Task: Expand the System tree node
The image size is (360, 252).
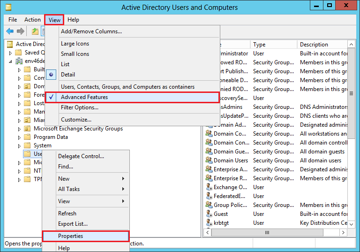Action: [19, 146]
